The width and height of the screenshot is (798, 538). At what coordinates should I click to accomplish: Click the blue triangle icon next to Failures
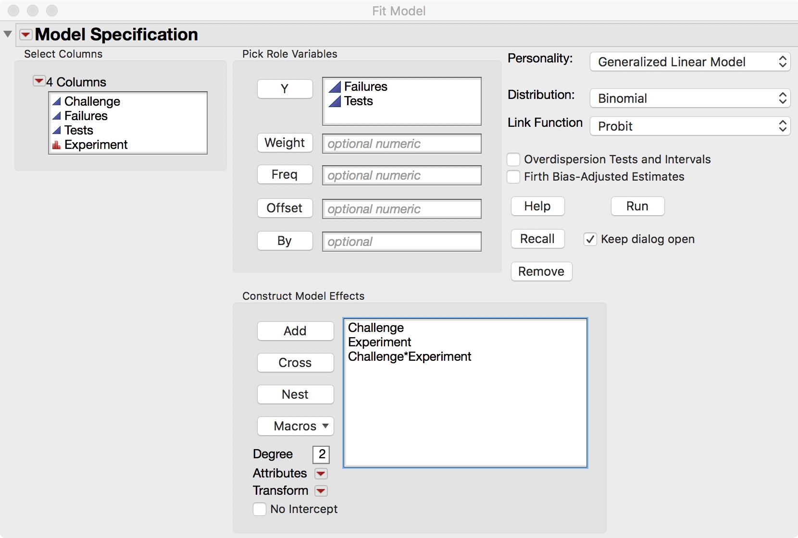pos(56,115)
